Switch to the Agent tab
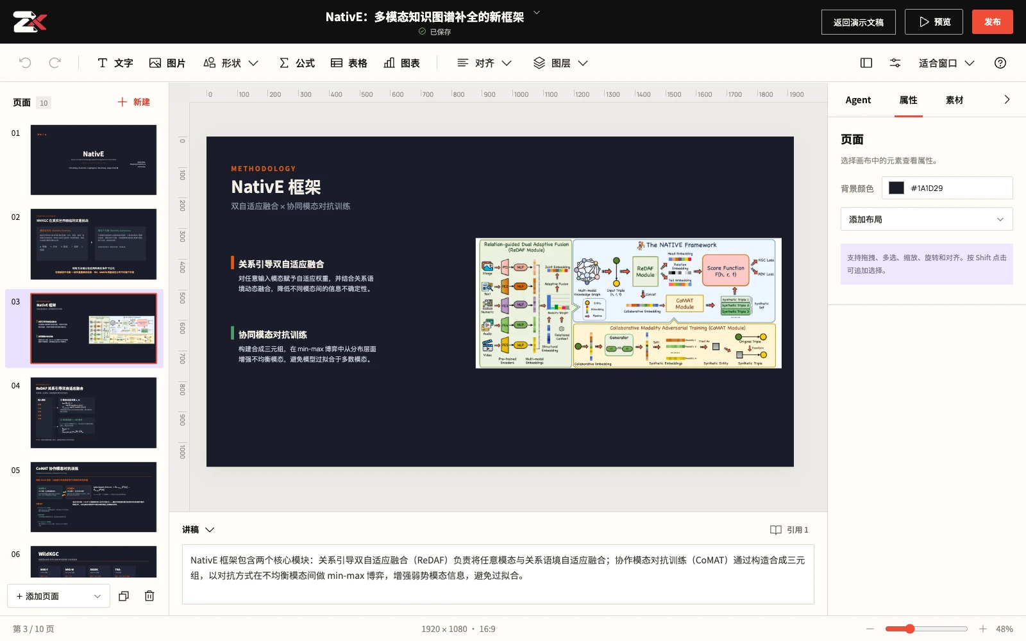 [x=858, y=100]
